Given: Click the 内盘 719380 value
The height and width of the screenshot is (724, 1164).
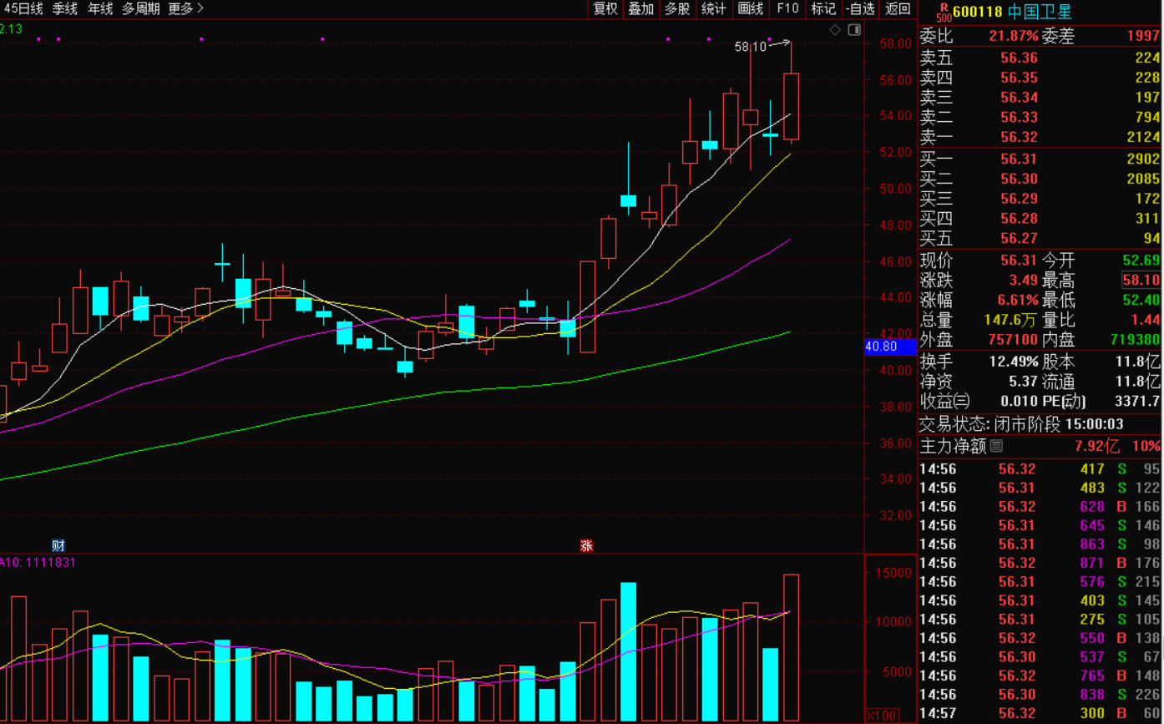Looking at the screenshot, I should [1135, 341].
